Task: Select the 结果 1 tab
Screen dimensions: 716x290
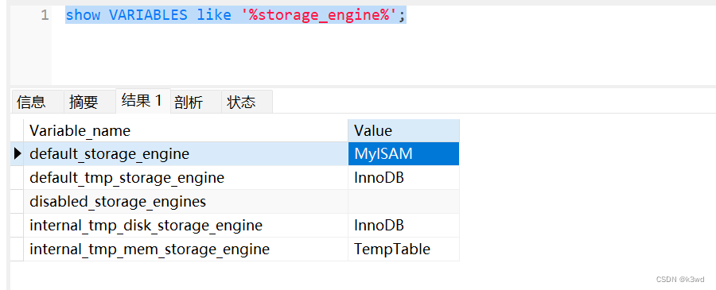Action: coord(143,101)
